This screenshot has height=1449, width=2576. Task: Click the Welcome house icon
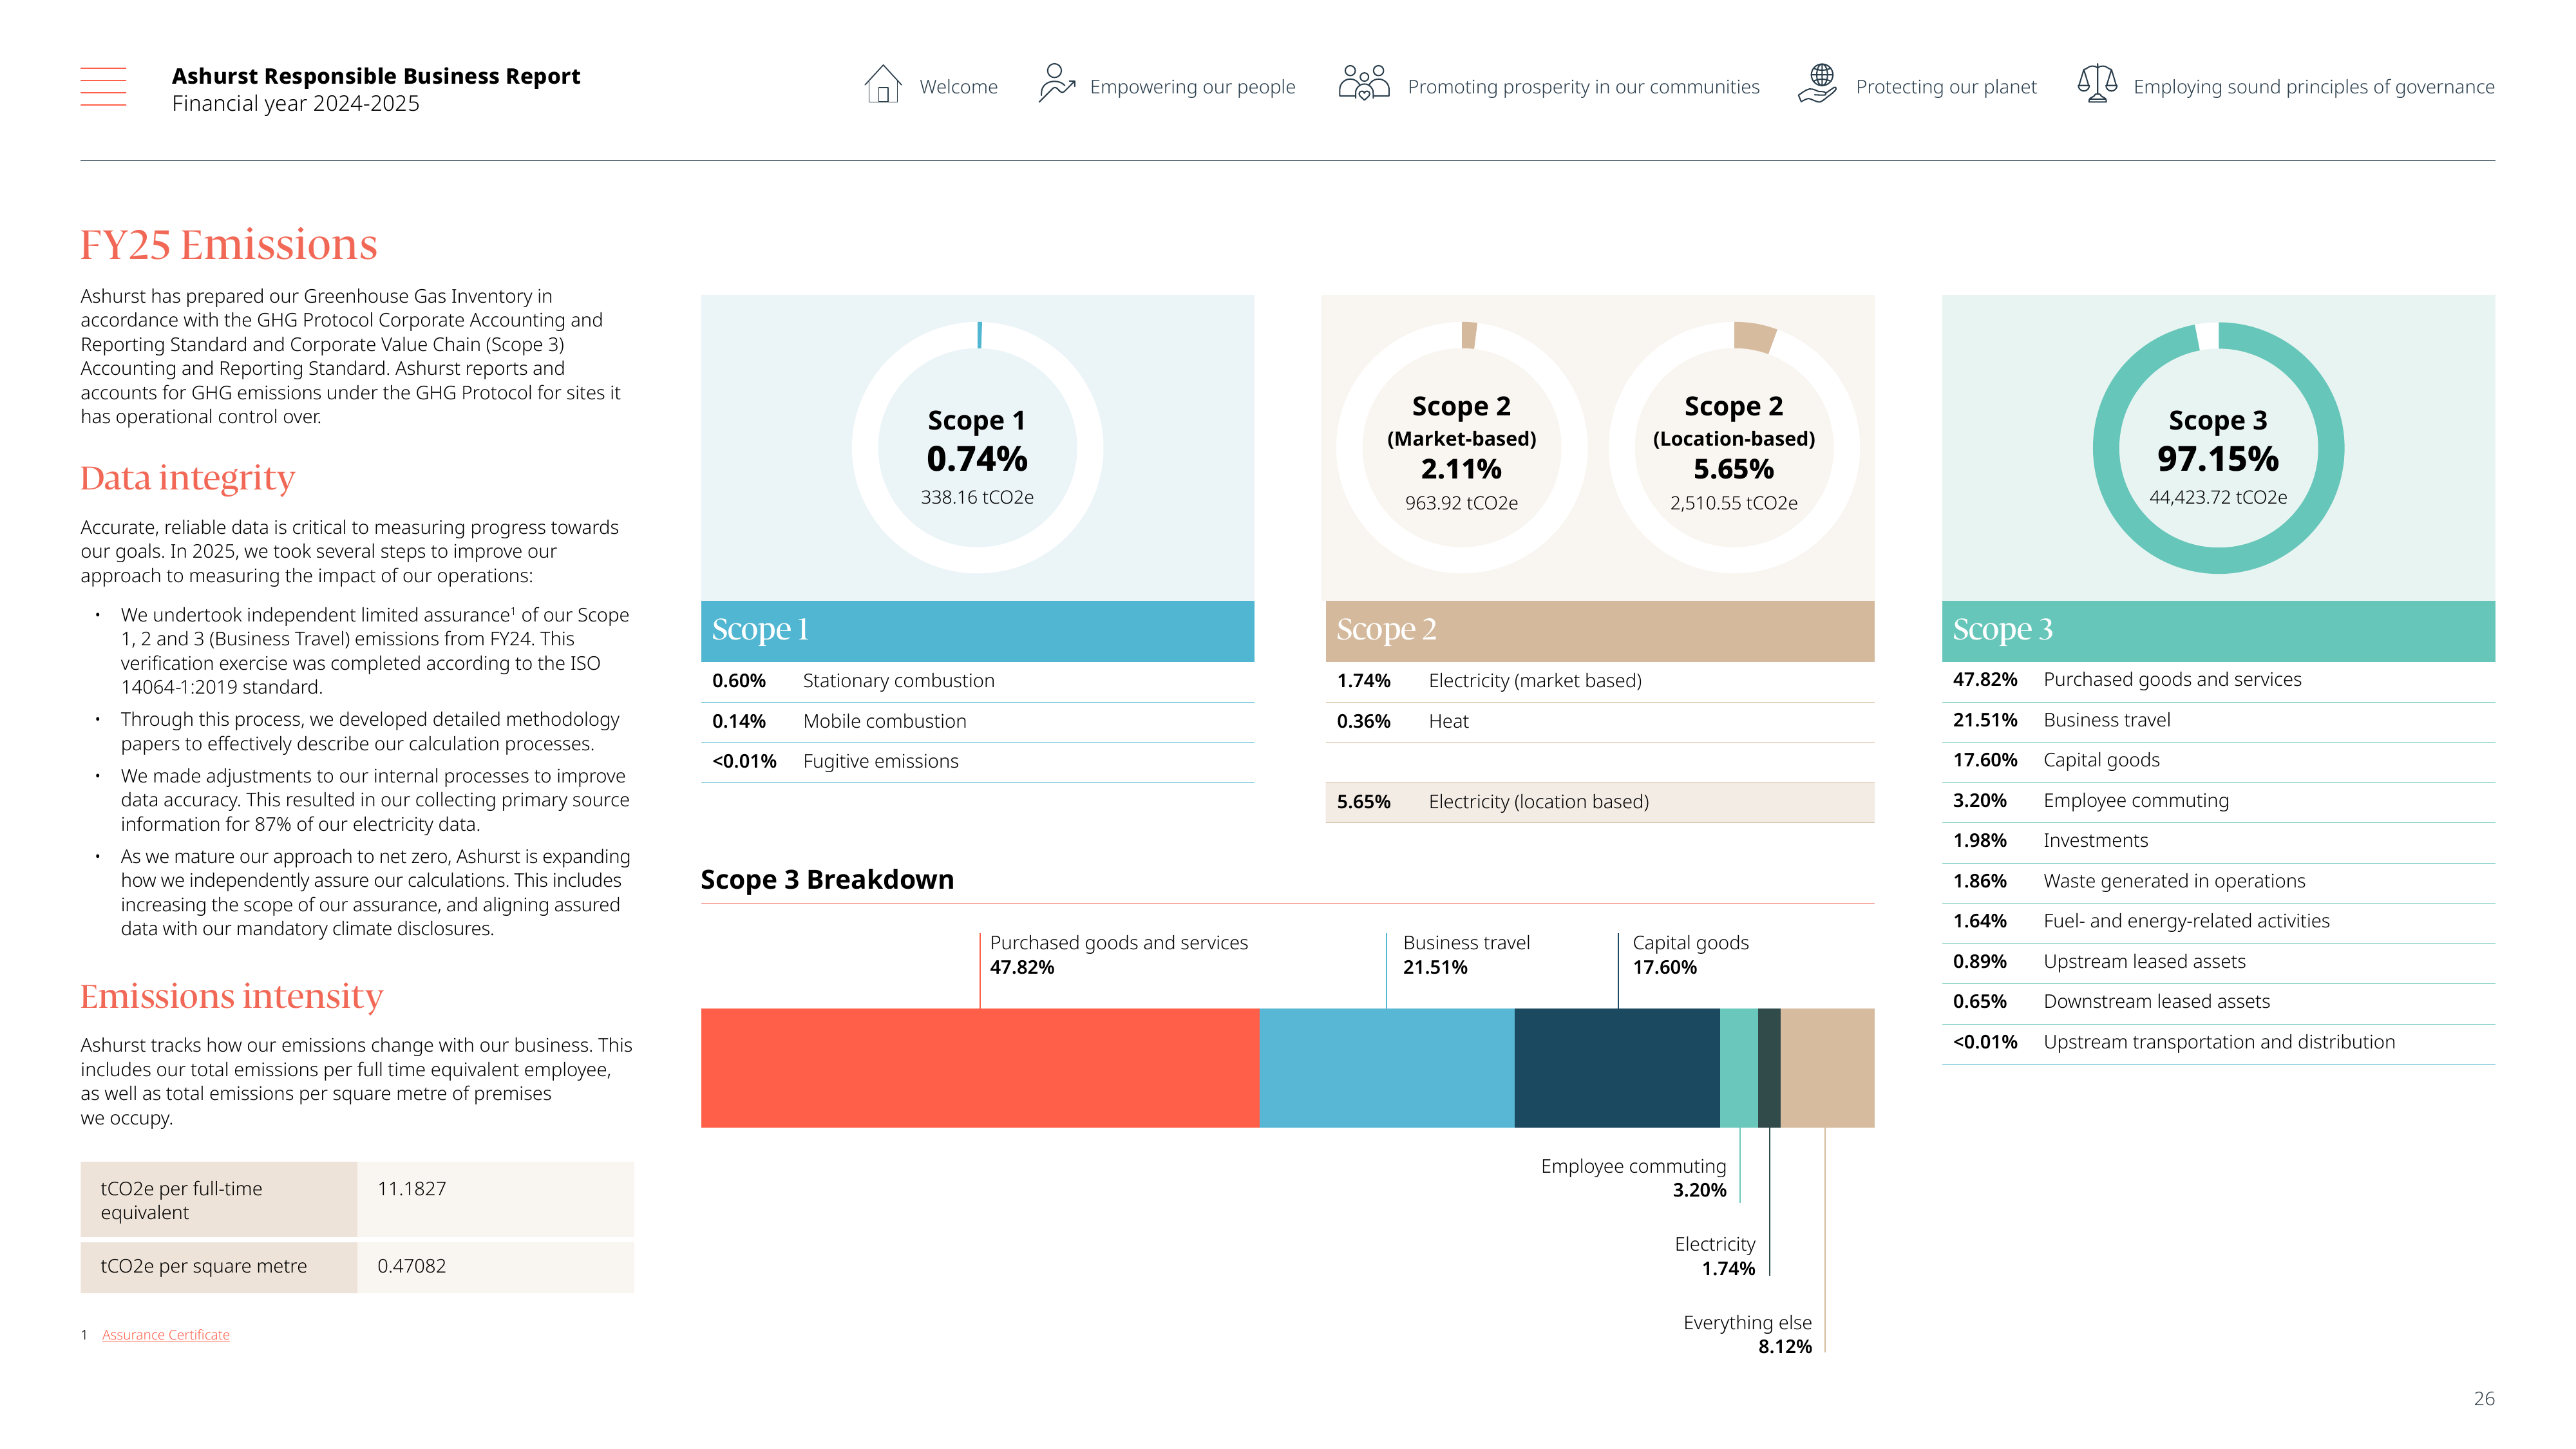tap(882, 84)
